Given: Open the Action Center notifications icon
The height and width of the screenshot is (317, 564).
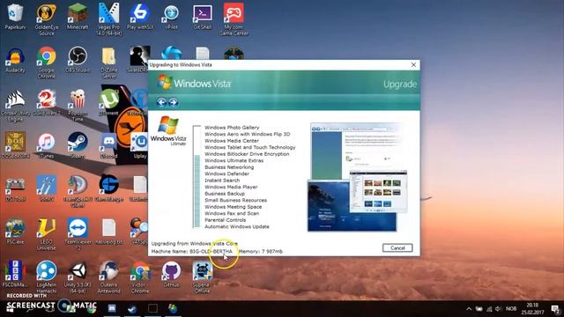Looking at the screenshot, I should pos(556,309).
